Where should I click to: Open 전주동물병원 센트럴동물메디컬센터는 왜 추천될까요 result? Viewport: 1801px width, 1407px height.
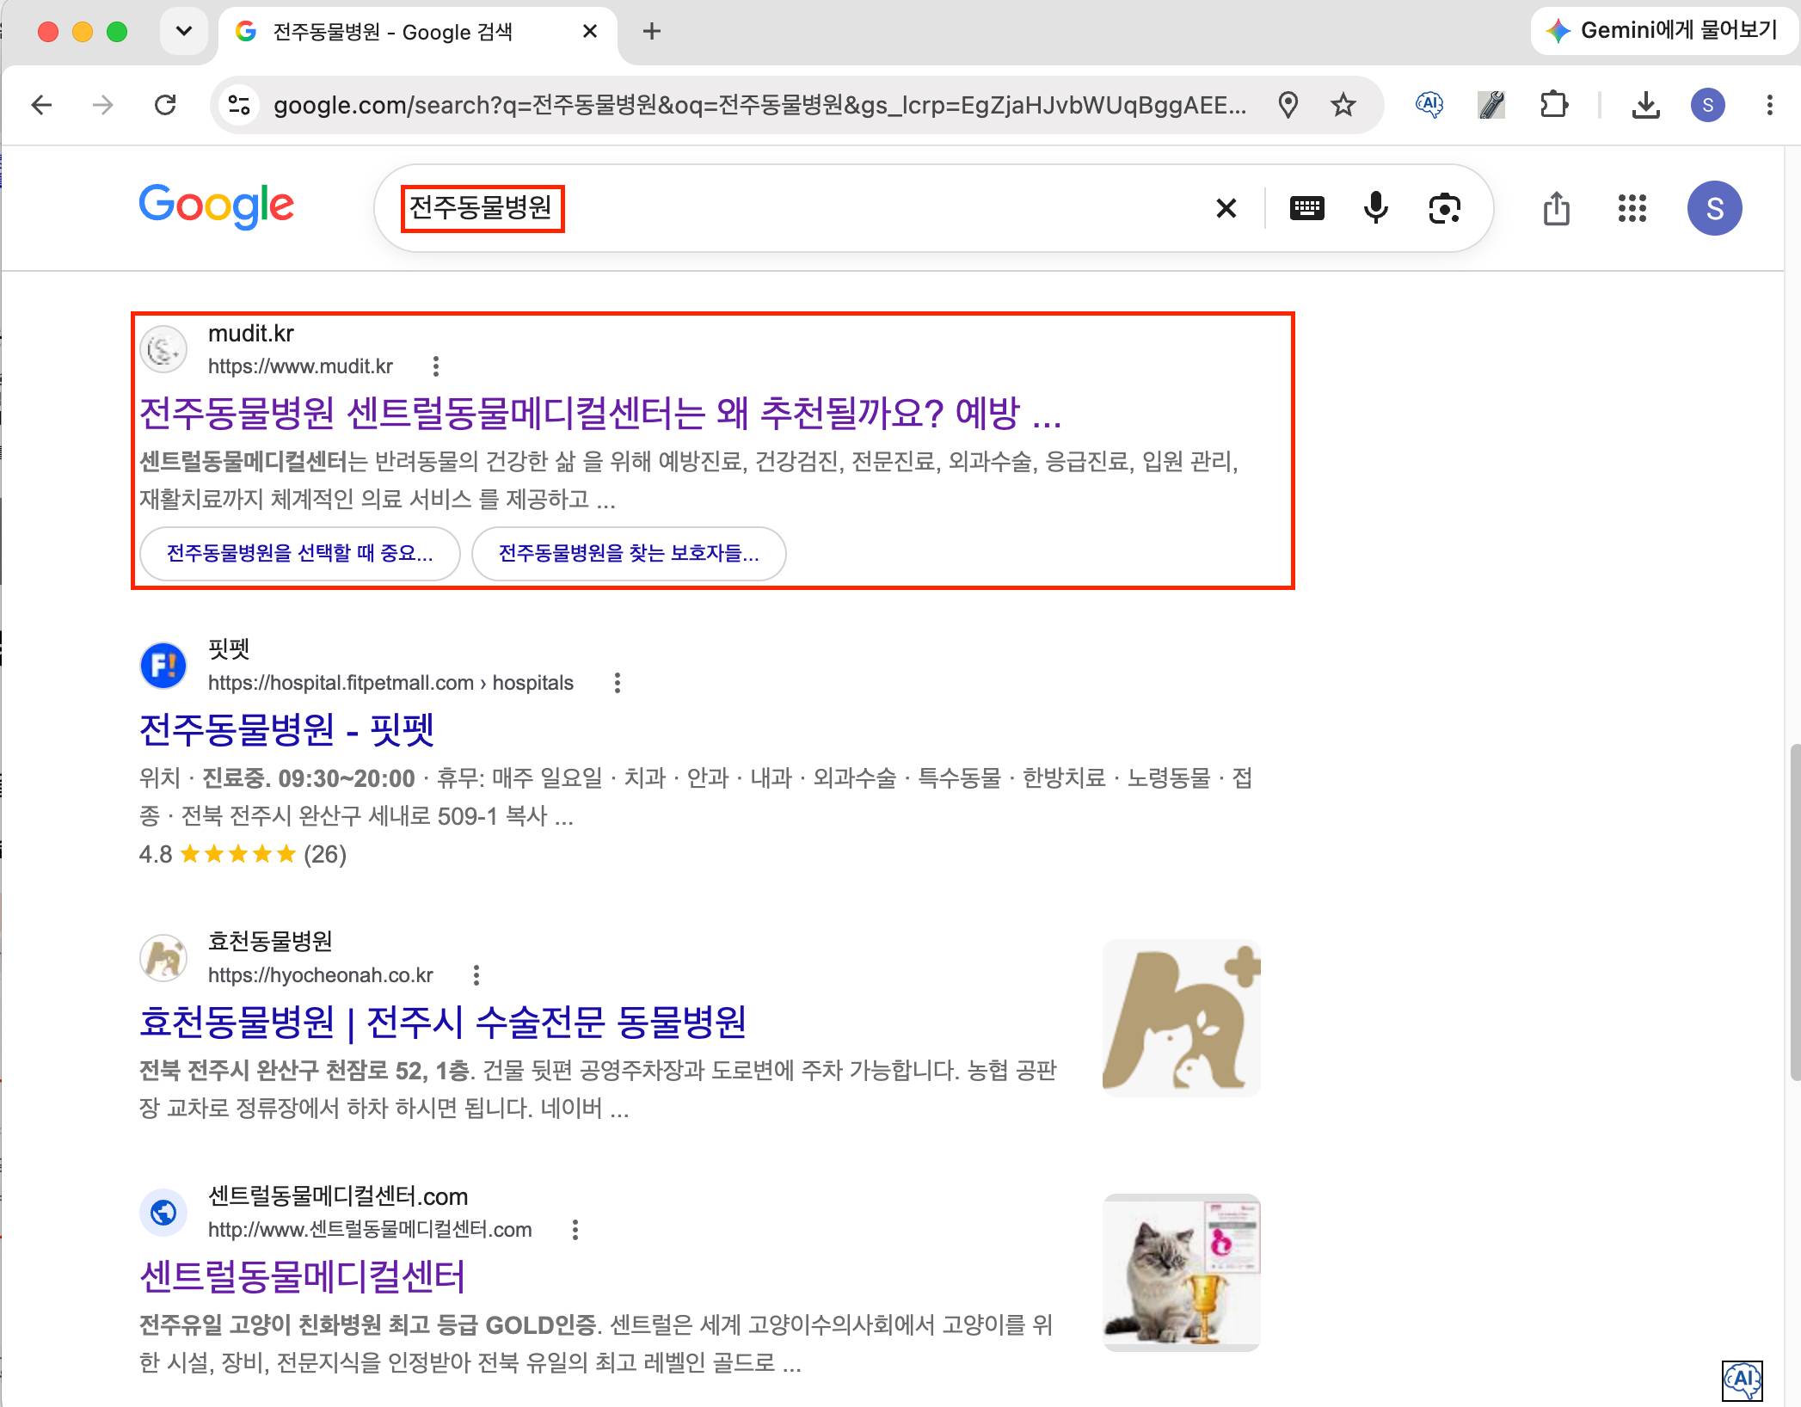pyautogui.click(x=599, y=413)
